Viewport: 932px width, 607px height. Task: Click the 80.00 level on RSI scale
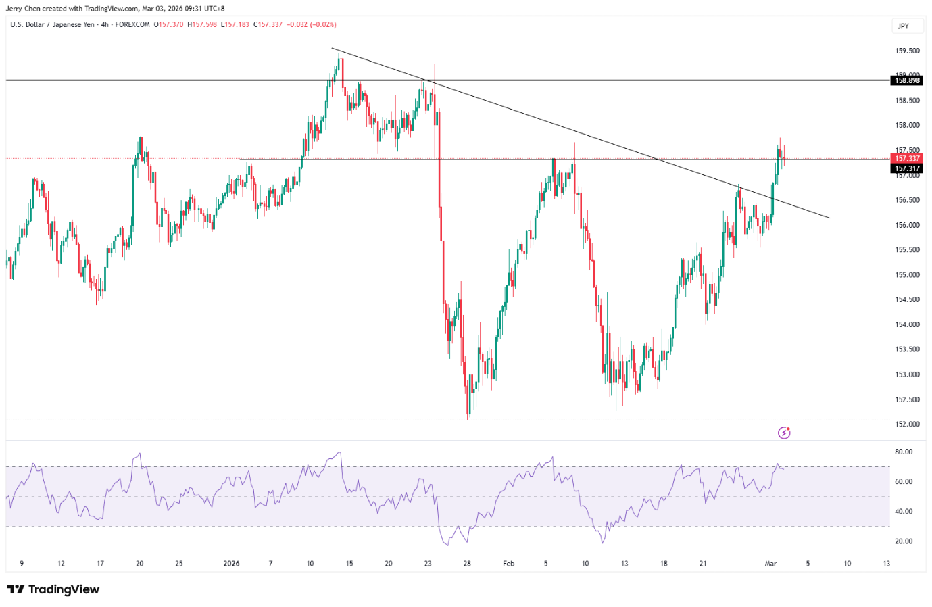click(904, 452)
